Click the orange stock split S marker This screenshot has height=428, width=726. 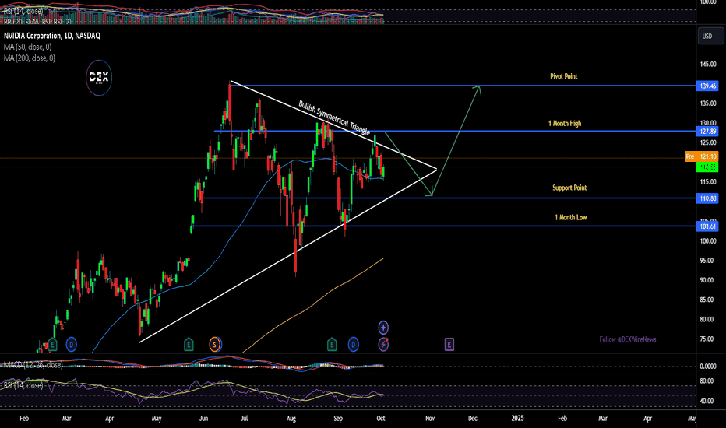click(x=214, y=344)
